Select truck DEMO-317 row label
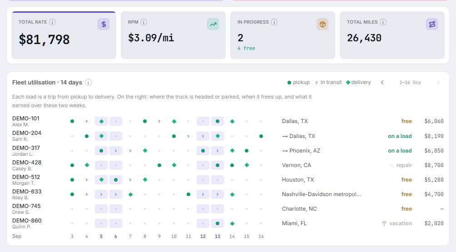 [26, 148]
